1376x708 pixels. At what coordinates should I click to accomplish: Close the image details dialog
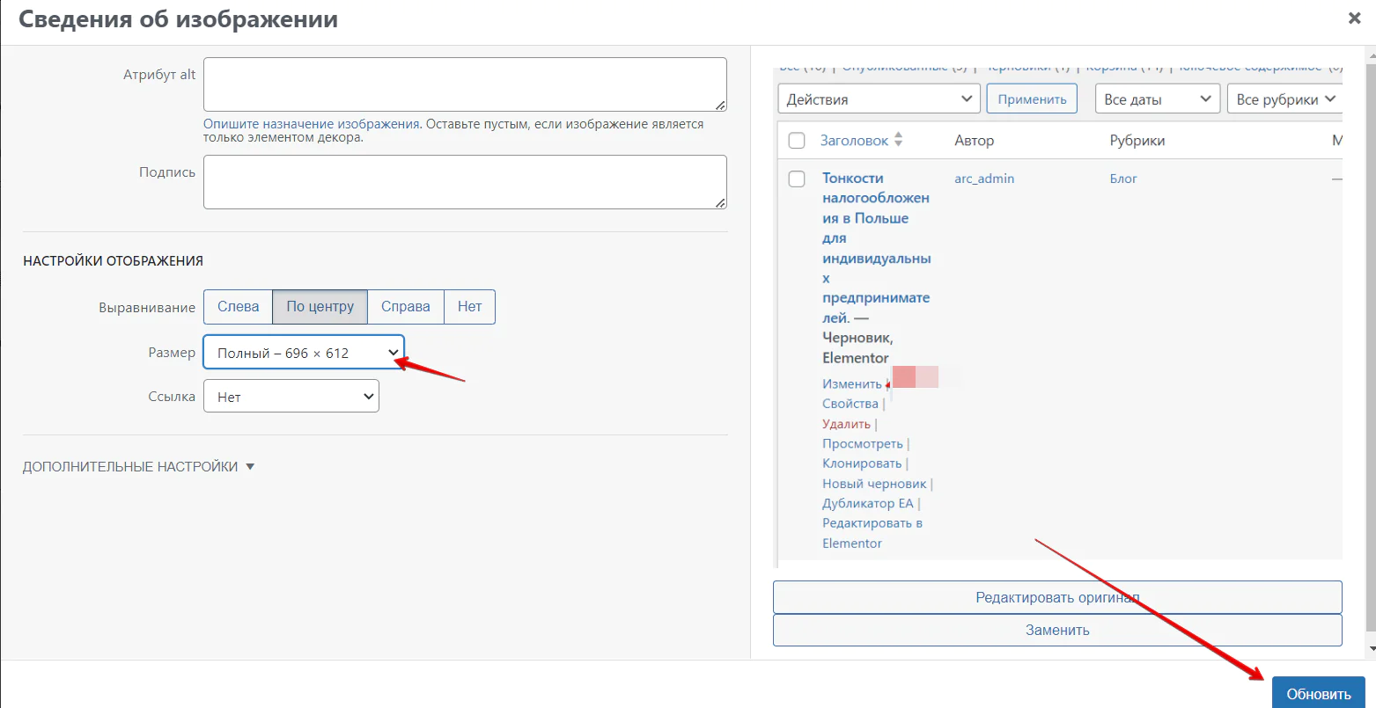pyautogui.click(x=1354, y=18)
